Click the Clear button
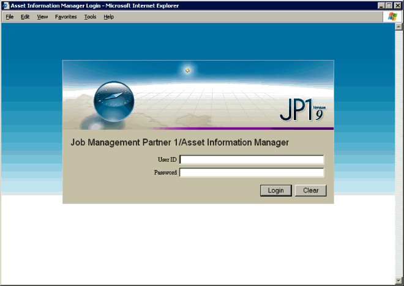This screenshot has width=404, height=286. point(311,190)
